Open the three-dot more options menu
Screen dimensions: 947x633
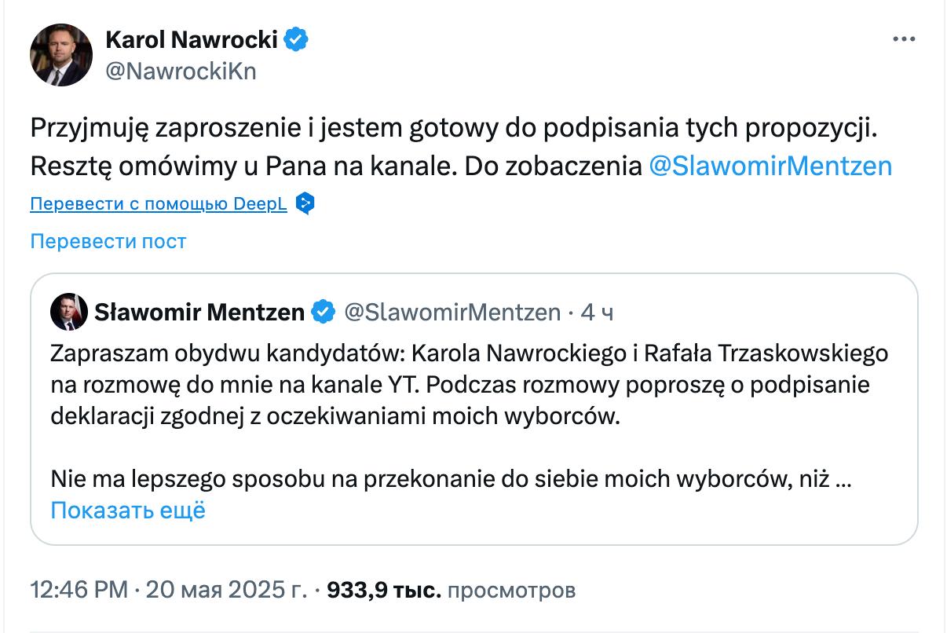(x=905, y=40)
